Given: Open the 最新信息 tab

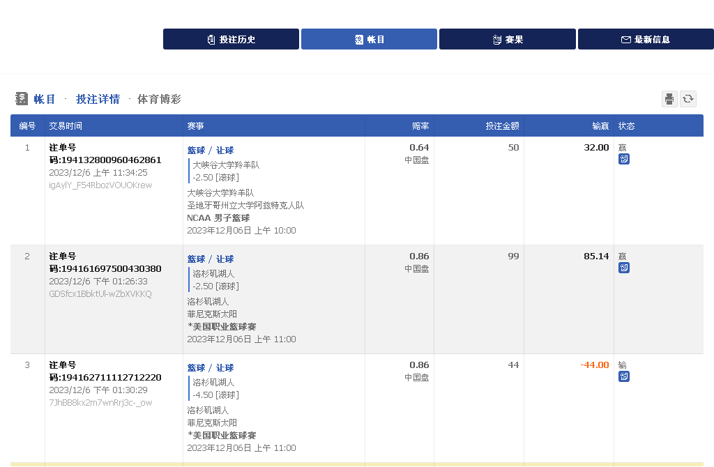Looking at the screenshot, I should click(646, 39).
